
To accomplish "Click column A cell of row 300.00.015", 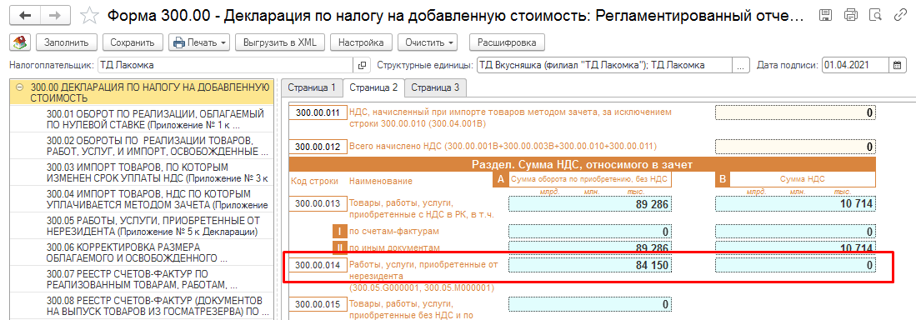I will pos(590,305).
